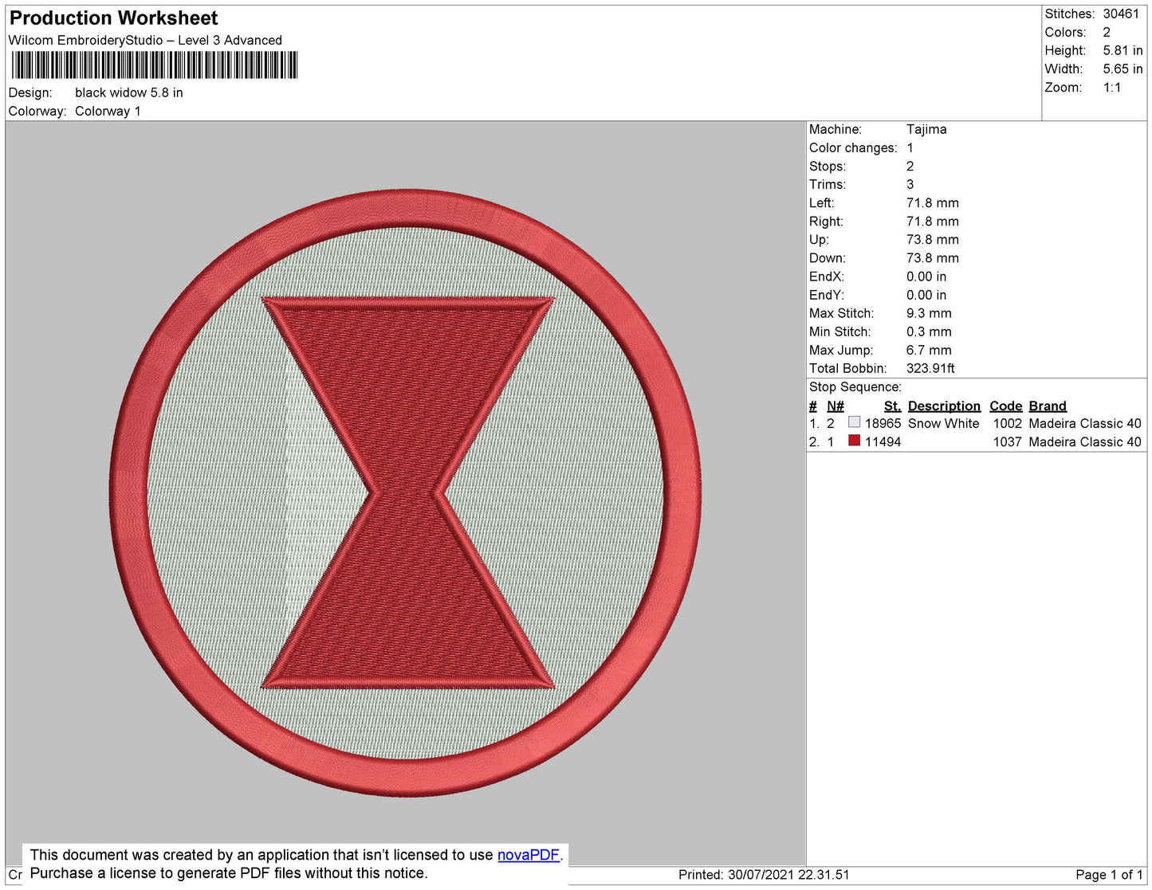The width and height of the screenshot is (1152, 890).
Task: Click the Production Worksheet title
Action: coord(113,18)
